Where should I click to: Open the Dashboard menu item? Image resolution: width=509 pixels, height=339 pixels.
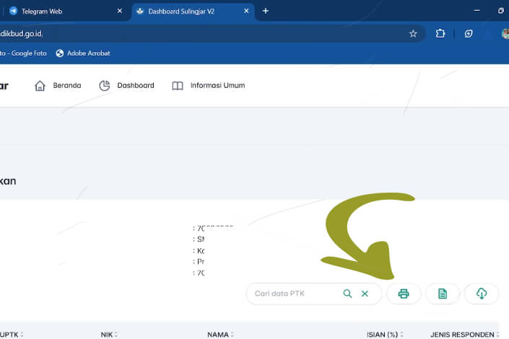tap(126, 85)
